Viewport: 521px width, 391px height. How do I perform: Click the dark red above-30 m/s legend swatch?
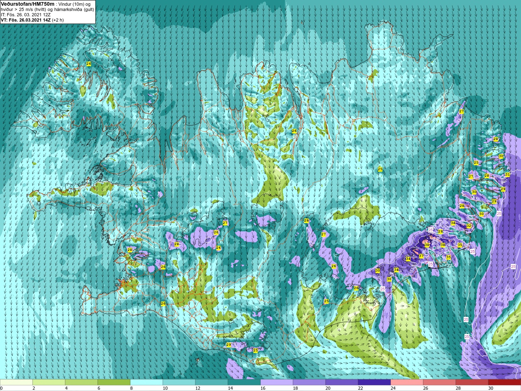coord(505,382)
